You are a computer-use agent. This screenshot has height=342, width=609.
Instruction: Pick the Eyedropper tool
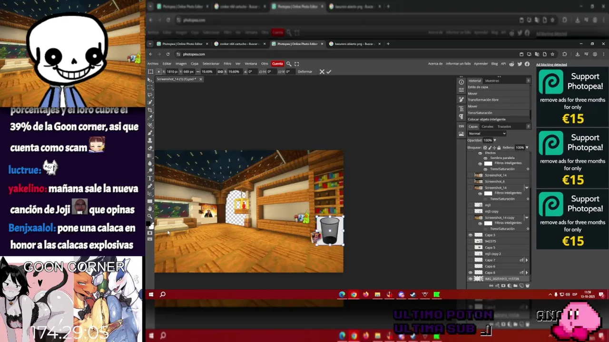(x=150, y=117)
